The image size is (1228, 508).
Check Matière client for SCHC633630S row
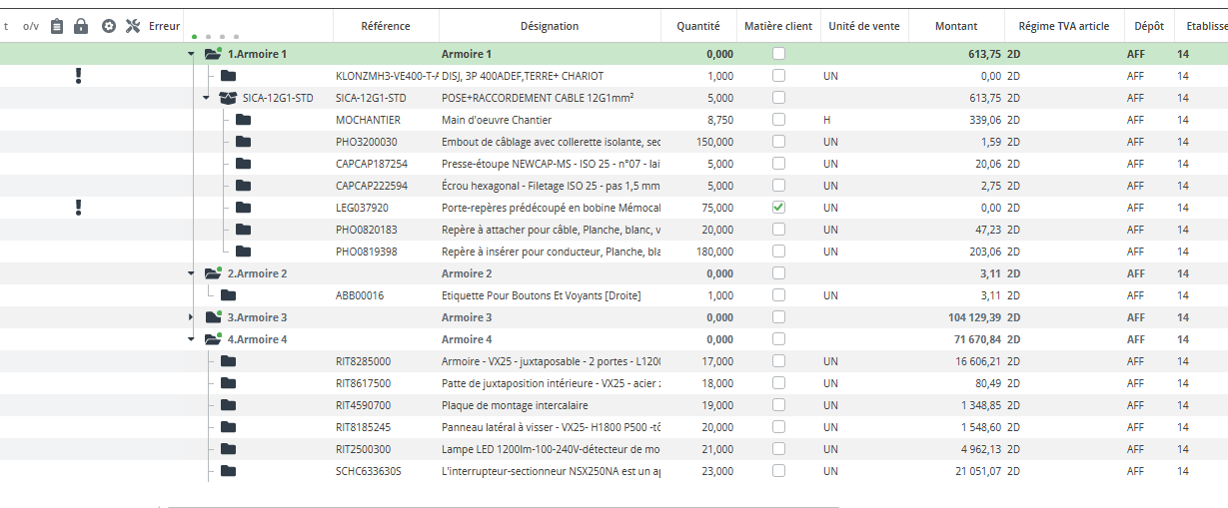tap(778, 470)
